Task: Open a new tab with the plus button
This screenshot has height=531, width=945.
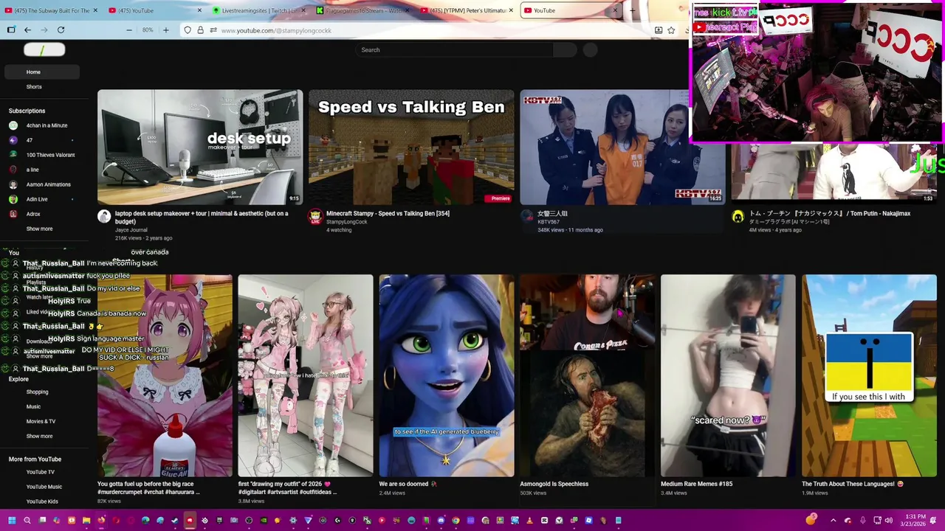Action: point(632,10)
